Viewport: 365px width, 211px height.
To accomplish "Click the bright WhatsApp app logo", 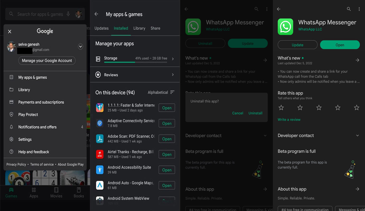I will coord(286,27).
